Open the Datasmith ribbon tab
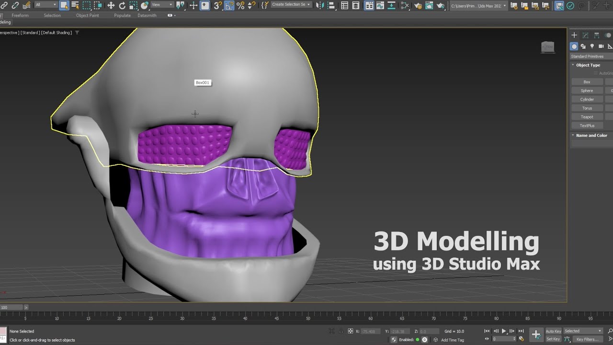 [147, 15]
